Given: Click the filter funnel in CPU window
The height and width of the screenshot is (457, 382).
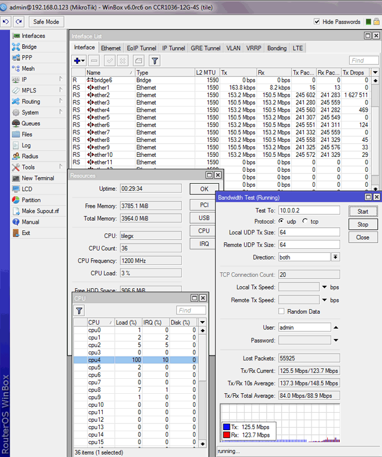Looking at the screenshot, I should [x=79, y=311].
